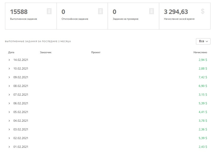Click the 2,94 $ amount
This screenshot has width=215, height=152.
[203, 60]
